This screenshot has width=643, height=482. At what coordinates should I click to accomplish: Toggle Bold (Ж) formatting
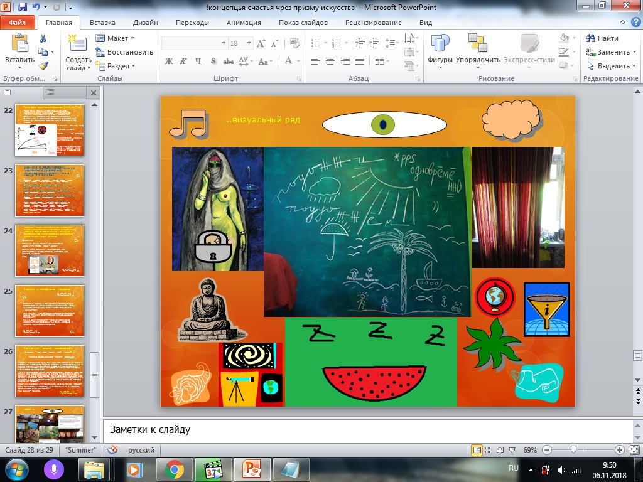coord(168,62)
